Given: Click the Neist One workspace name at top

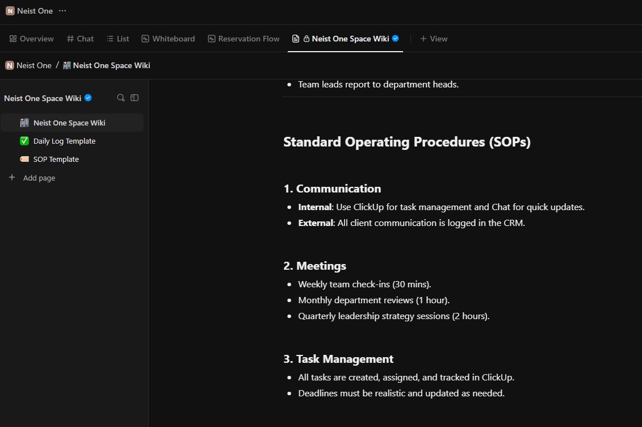Looking at the screenshot, I should coord(35,11).
